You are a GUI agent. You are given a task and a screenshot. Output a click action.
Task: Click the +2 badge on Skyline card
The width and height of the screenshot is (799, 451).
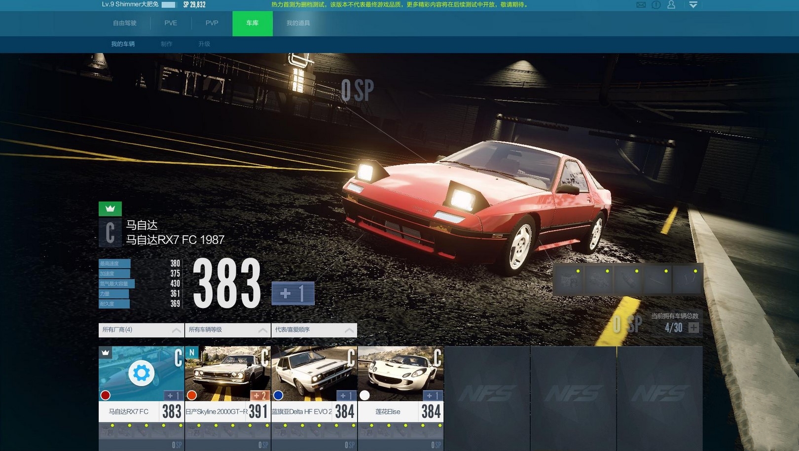(260, 395)
